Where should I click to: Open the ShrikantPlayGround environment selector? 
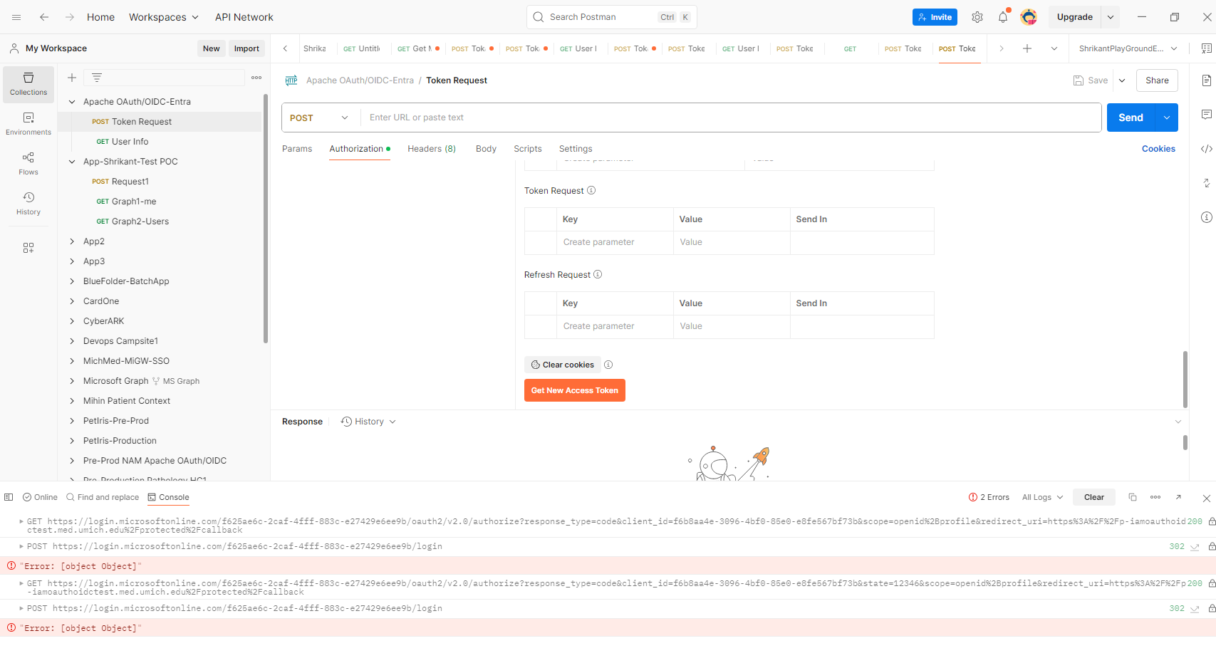pyautogui.click(x=1128, y=48)
